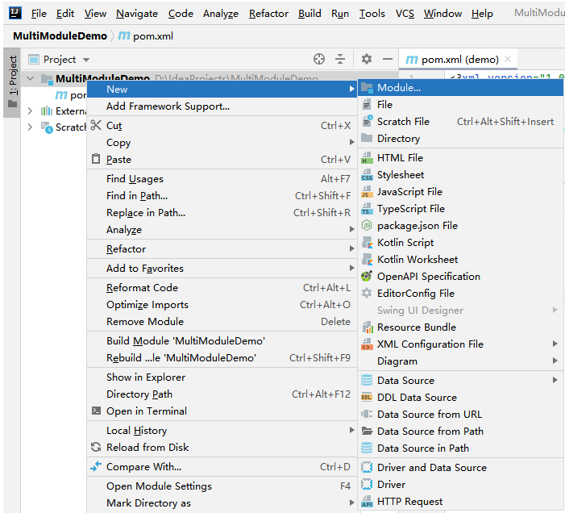
Task: Click the locate/select opened file crosshair icon
Action: (x=319, y=59)
